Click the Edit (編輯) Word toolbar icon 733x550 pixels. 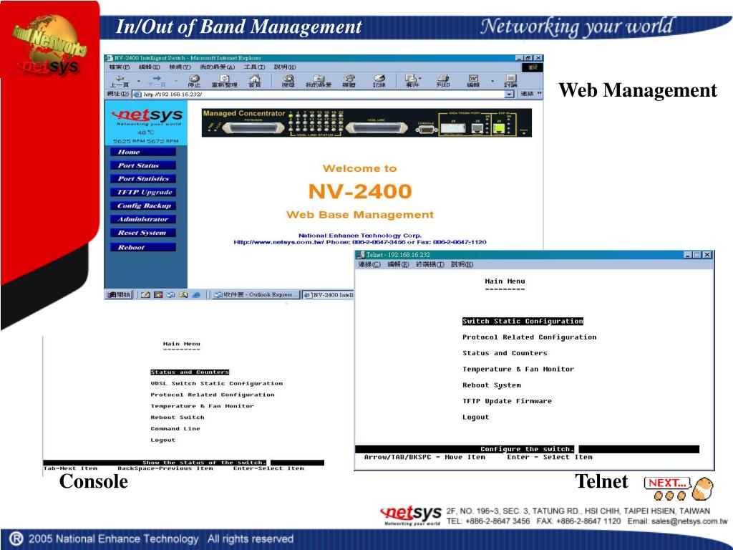pyautogui.click(x=473, y=81)
